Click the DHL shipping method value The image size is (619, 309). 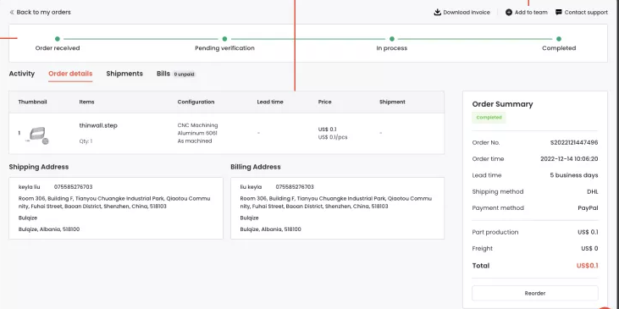tap(593, 192)
